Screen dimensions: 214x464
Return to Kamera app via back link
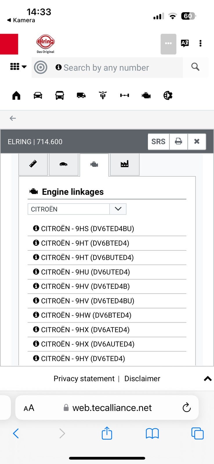click(x=21, y=20)
